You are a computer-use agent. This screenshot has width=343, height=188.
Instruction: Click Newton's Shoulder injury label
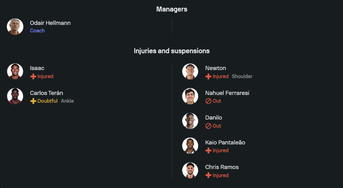coord(242,76)
